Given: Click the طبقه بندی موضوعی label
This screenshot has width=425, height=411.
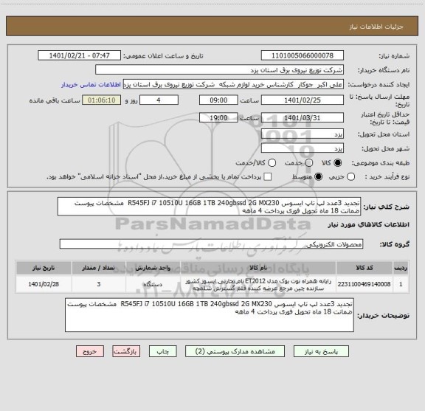Looking at the screenshot, I should click(x=381, y=163).
